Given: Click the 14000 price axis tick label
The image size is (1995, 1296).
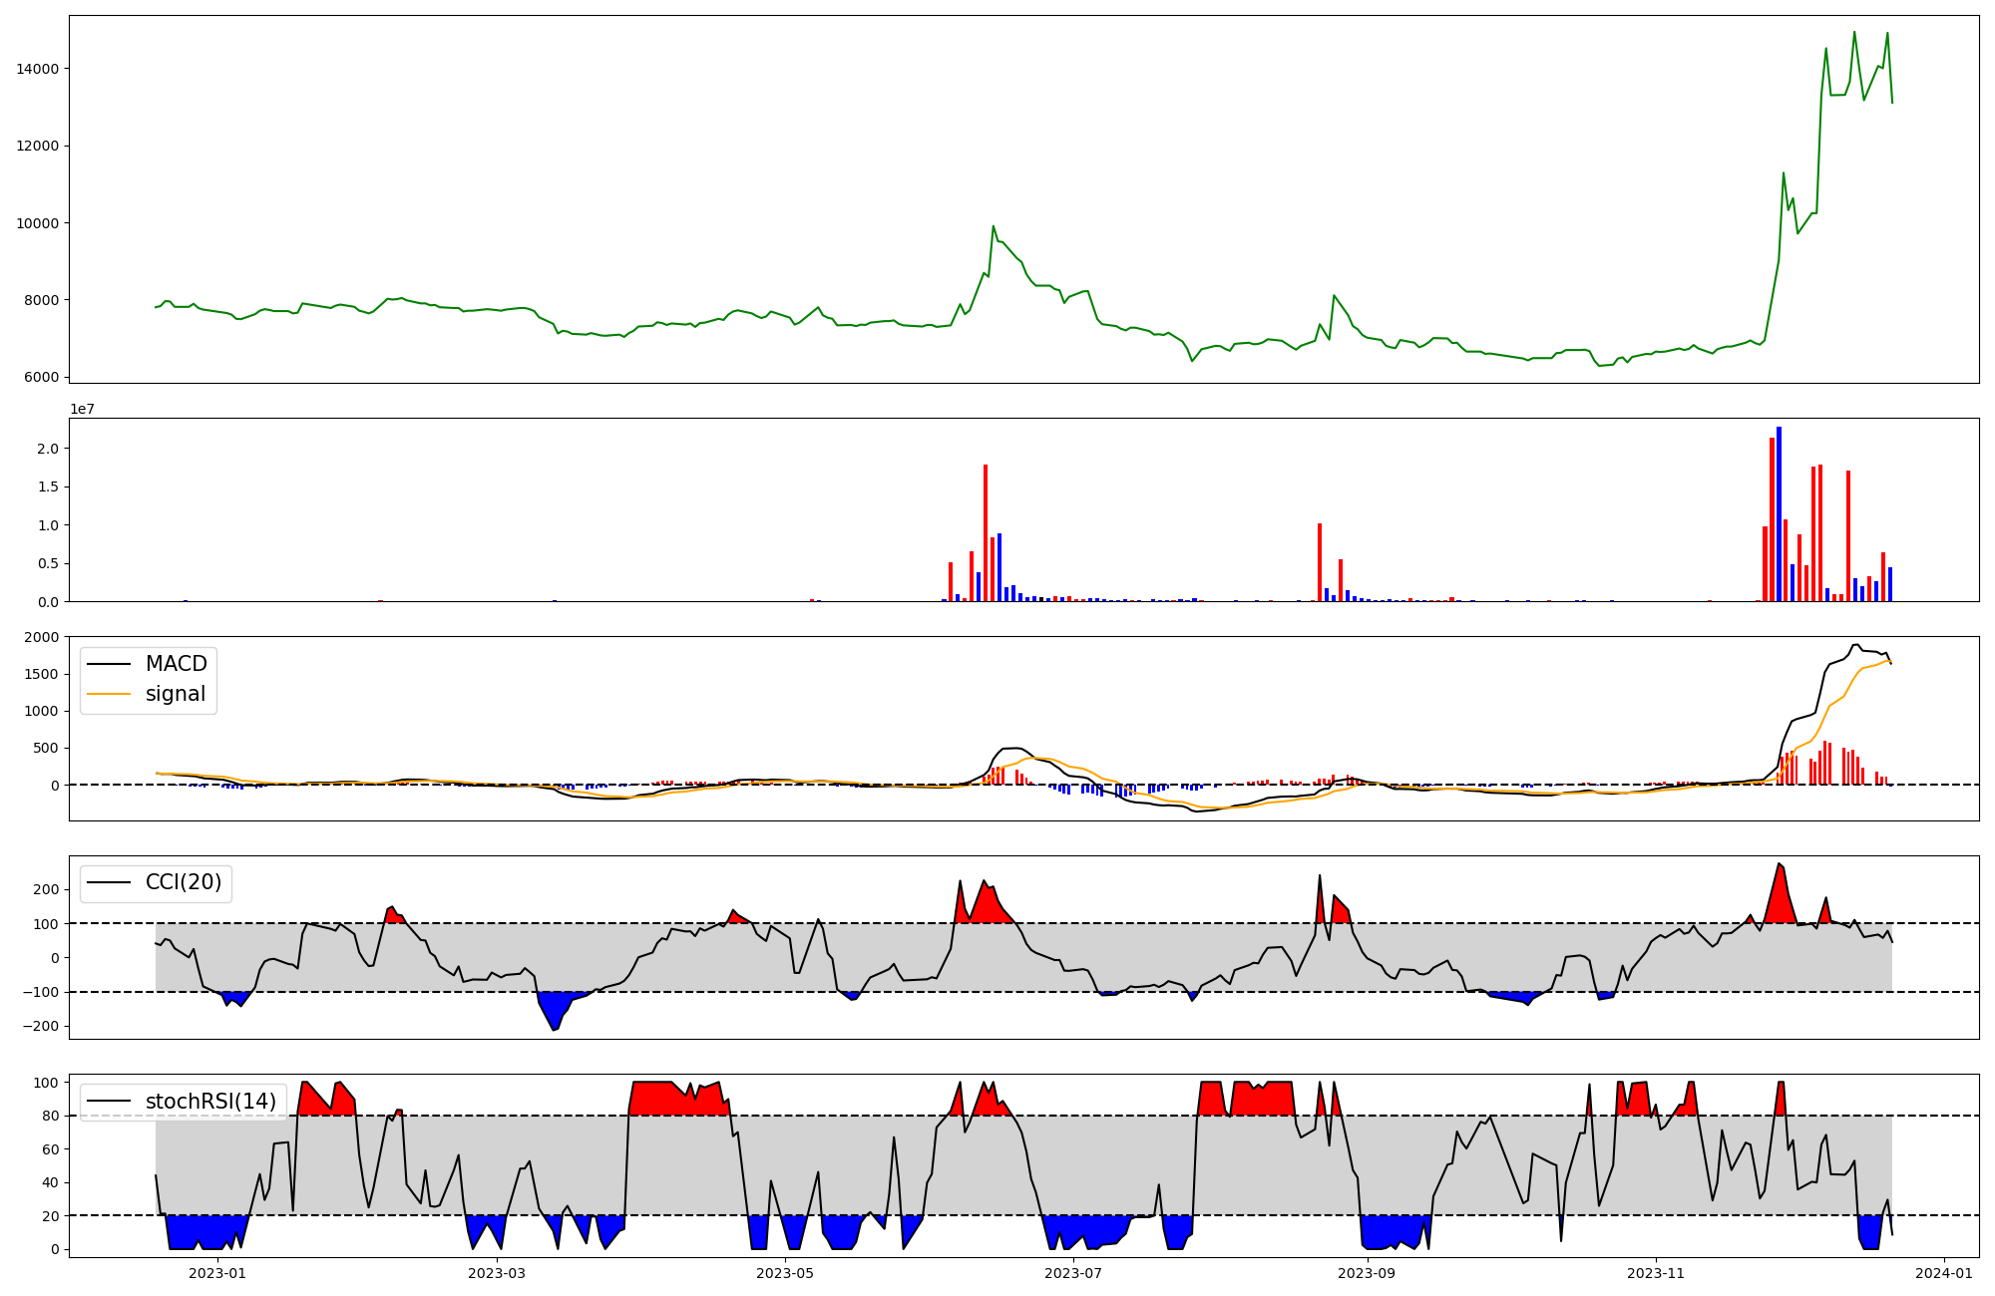Looking at the screenshot, I should (x=37, y=69).
